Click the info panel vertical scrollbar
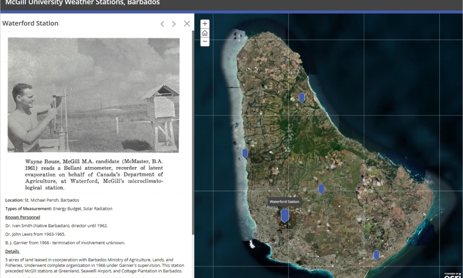 coord(193,139)
